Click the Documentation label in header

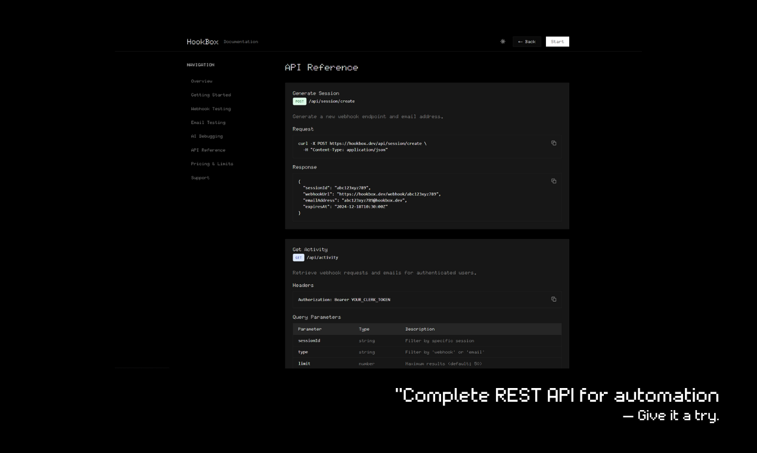241,42
